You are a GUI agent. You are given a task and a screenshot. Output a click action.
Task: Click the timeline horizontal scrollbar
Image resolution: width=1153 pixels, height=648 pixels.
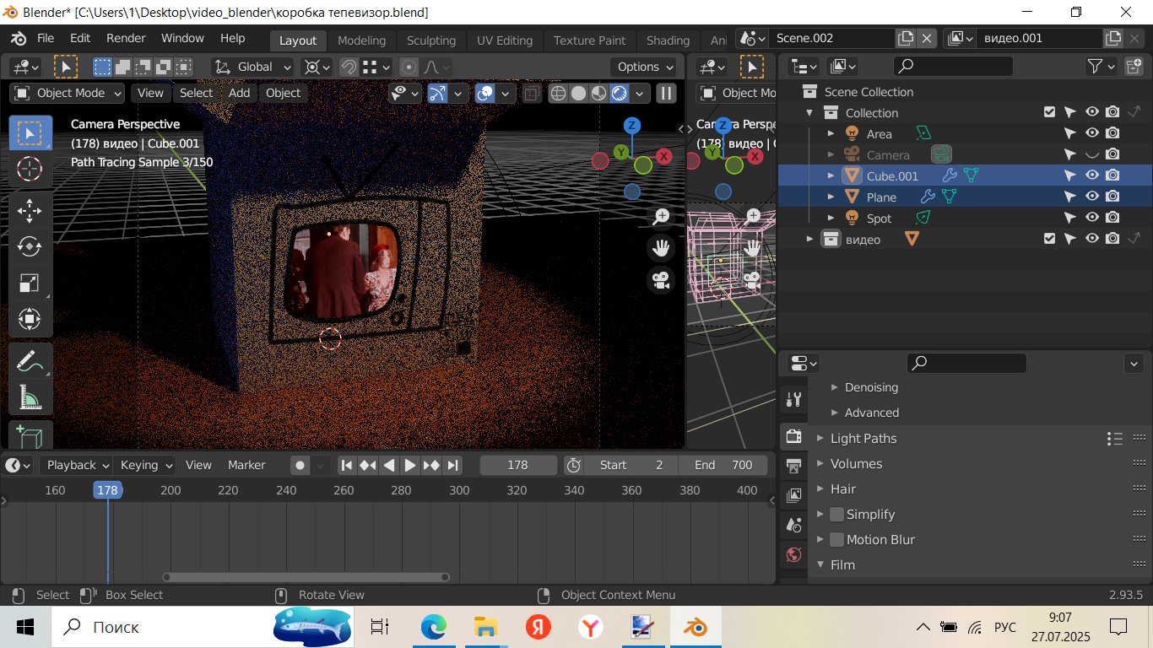306,577
